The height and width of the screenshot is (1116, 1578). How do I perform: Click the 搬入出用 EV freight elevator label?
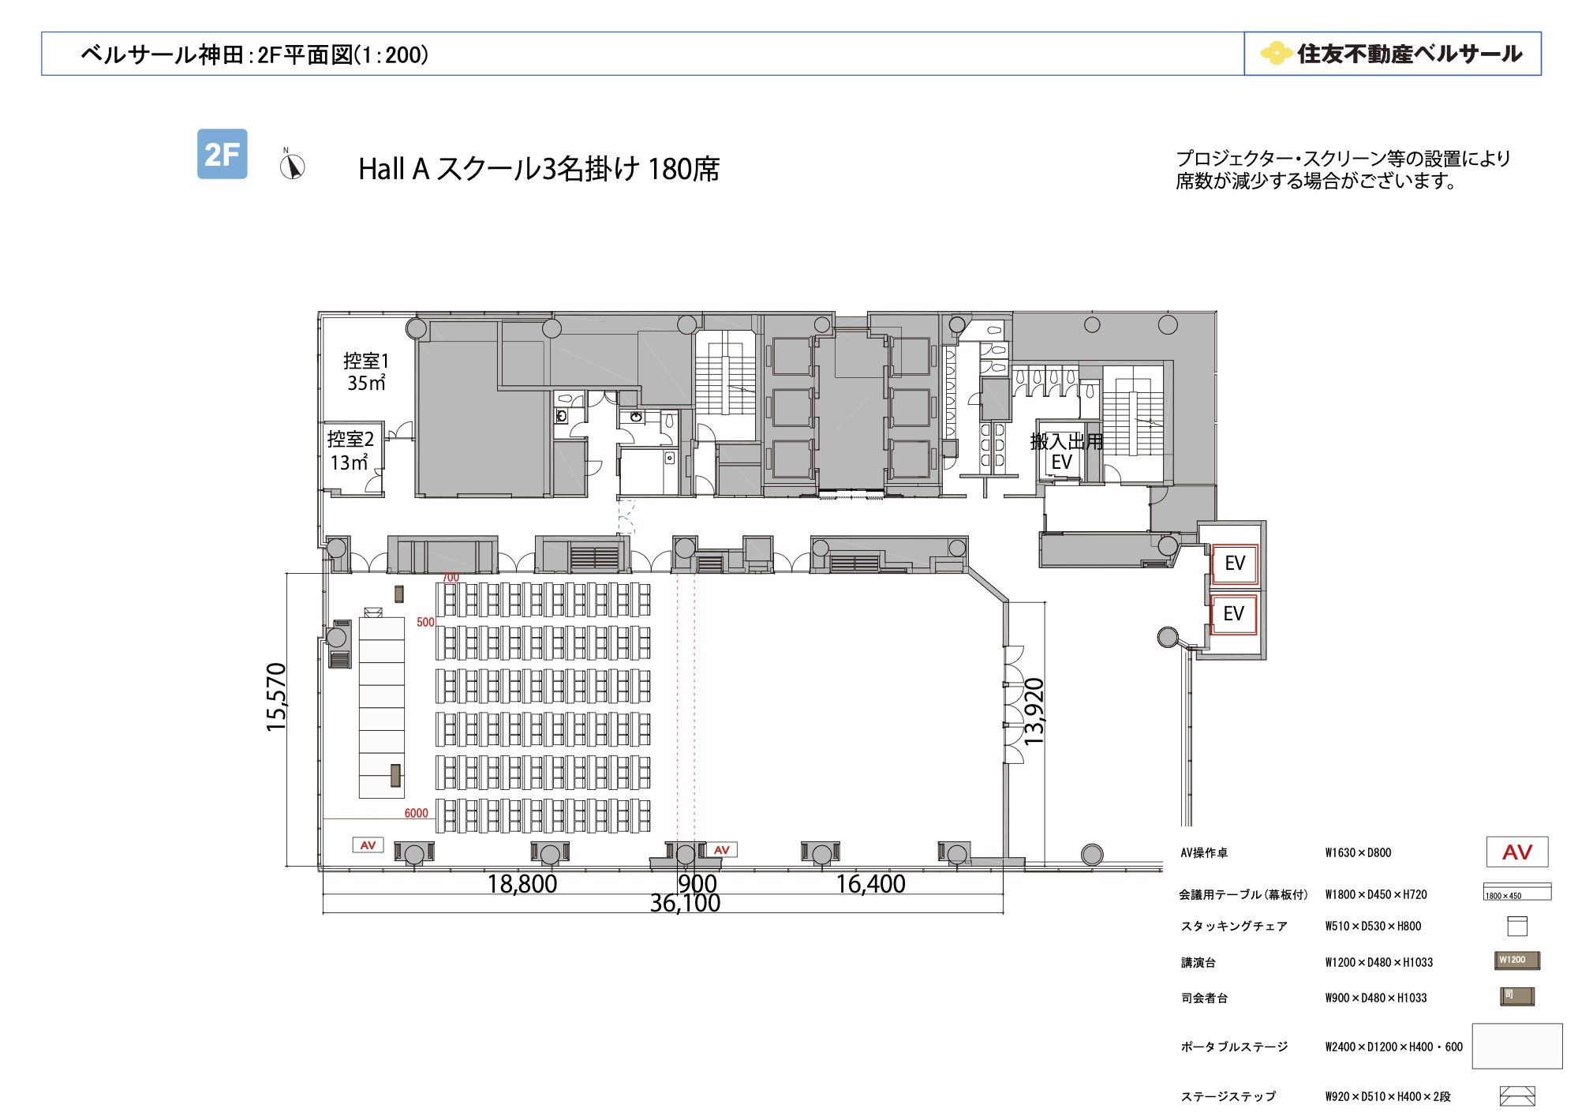(x=1066, y=451)
